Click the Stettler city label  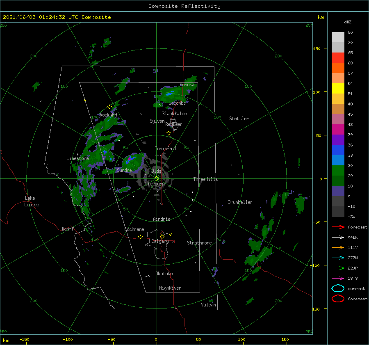click(239, 119)
